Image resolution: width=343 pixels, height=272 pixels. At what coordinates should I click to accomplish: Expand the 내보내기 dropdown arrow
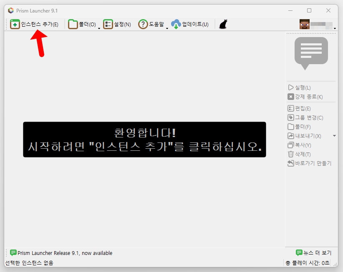click(334, 136)
